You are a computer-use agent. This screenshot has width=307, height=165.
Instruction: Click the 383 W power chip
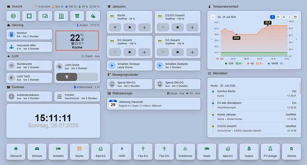tap(58, 7)
